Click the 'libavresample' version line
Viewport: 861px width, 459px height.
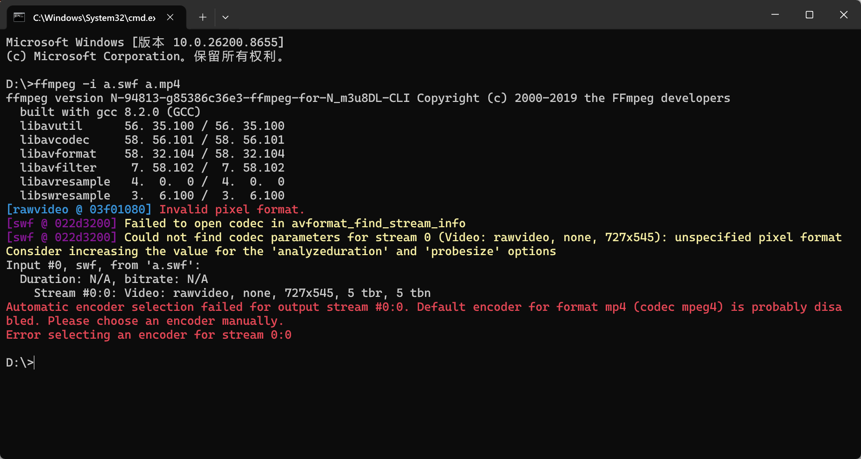(x=152, y=182)
